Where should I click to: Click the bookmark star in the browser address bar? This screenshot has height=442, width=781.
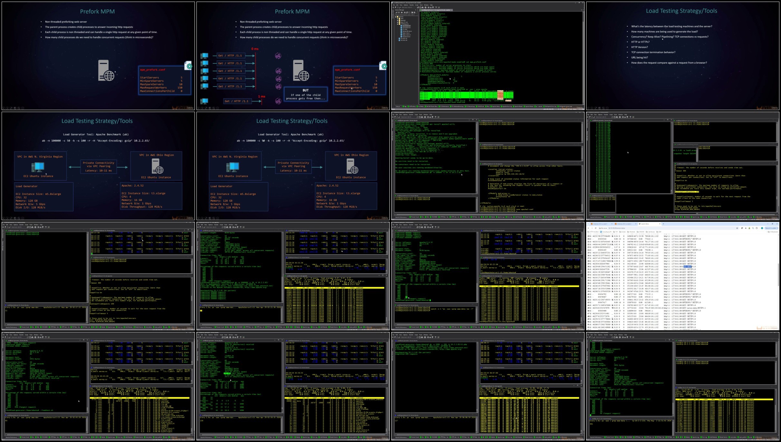coord(737,228)
